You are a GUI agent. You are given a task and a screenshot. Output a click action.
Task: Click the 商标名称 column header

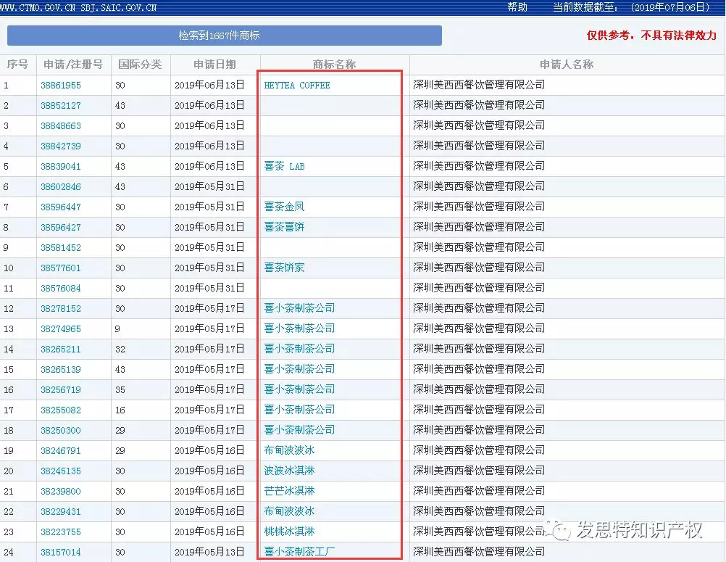point(334,65)
